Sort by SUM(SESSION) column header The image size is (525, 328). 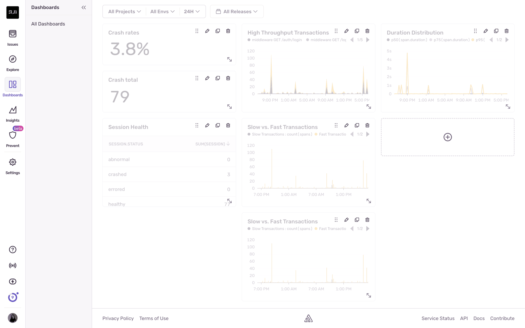click(x=212, y=144)
